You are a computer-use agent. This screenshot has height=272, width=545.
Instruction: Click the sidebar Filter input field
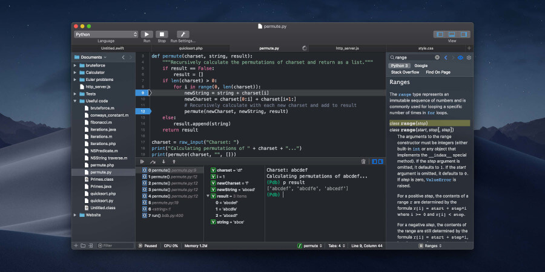(116, 245)
